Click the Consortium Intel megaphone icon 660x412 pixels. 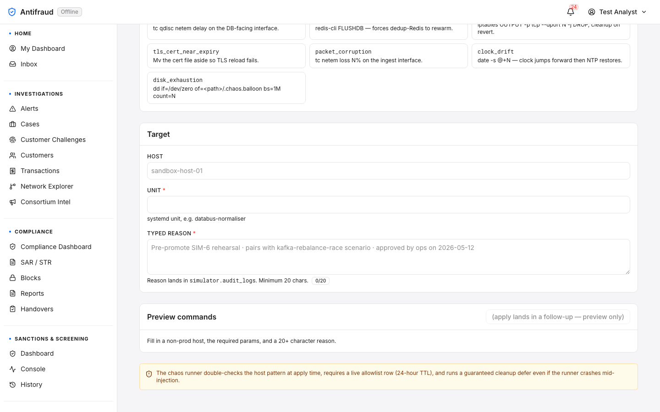coord(13,202)
